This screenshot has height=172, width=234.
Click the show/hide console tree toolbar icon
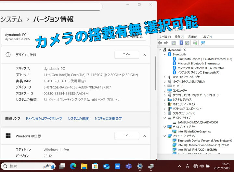click(174, 43)
